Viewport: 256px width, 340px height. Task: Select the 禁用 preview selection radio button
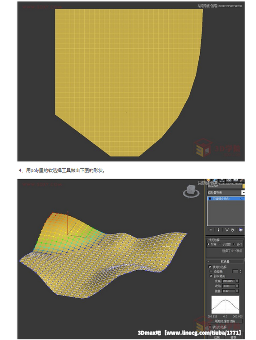pos(209,244)
